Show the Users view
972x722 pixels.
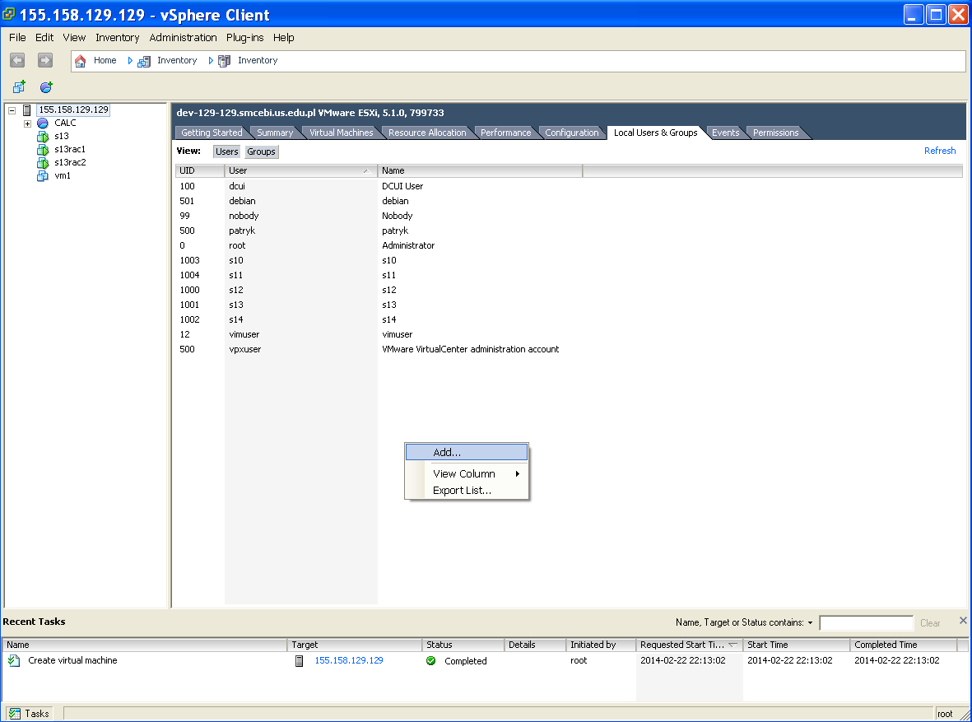[x=227, y=151]
